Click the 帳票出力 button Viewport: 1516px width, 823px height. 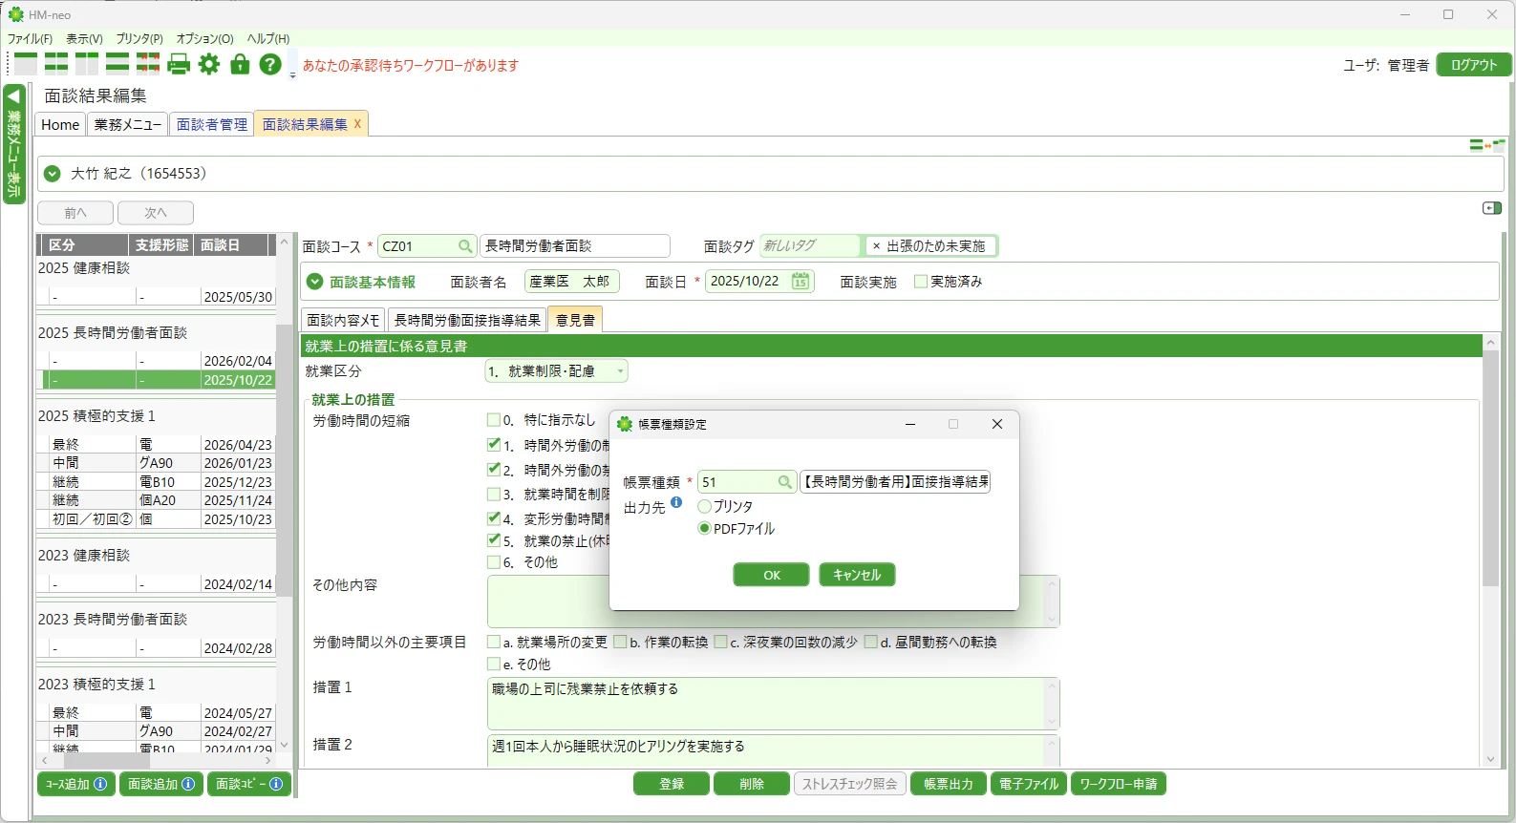(949, 784)
